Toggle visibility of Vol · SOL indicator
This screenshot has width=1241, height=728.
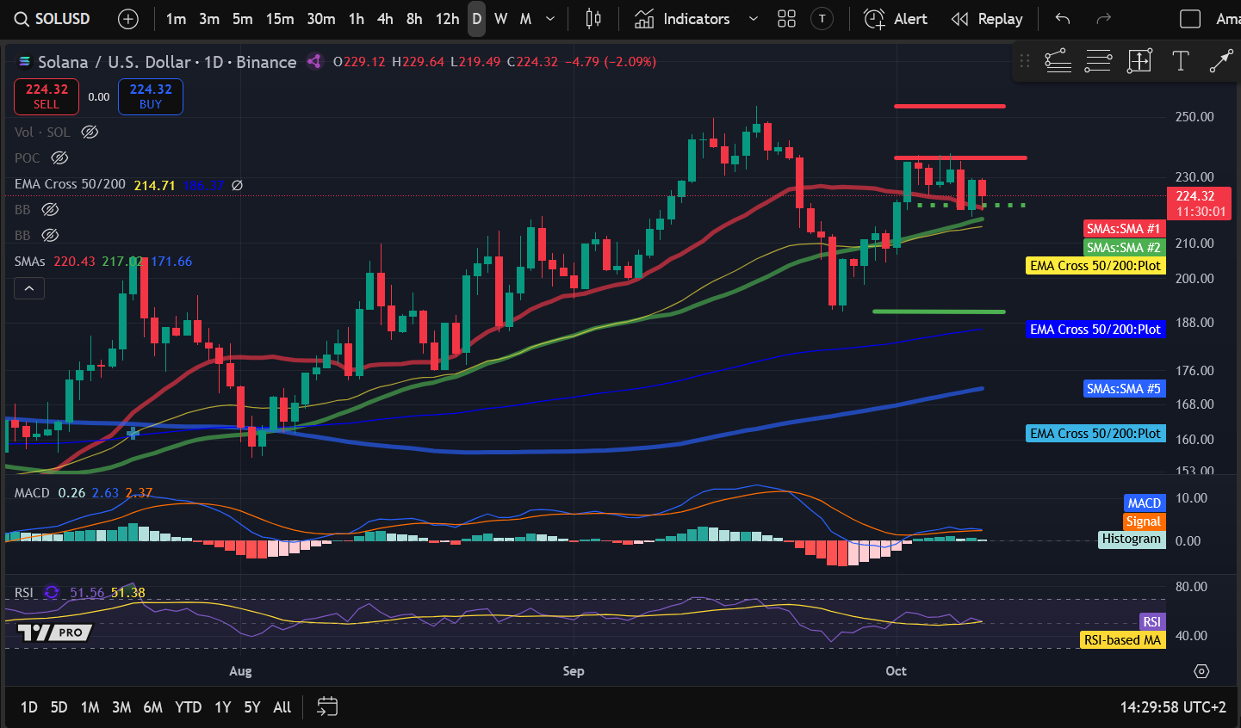pos(90,133)
